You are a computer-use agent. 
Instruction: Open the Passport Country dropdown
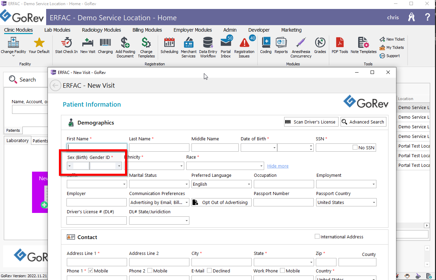[x=374, y=202]
